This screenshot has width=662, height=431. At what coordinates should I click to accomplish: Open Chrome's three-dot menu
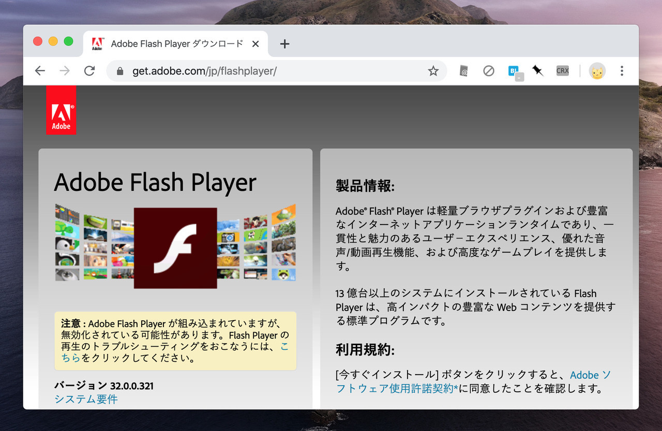[x=622, y=71]
